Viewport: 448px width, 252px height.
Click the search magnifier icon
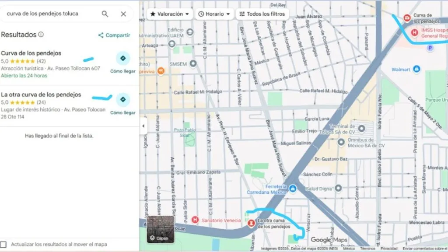tap(105, 14)
